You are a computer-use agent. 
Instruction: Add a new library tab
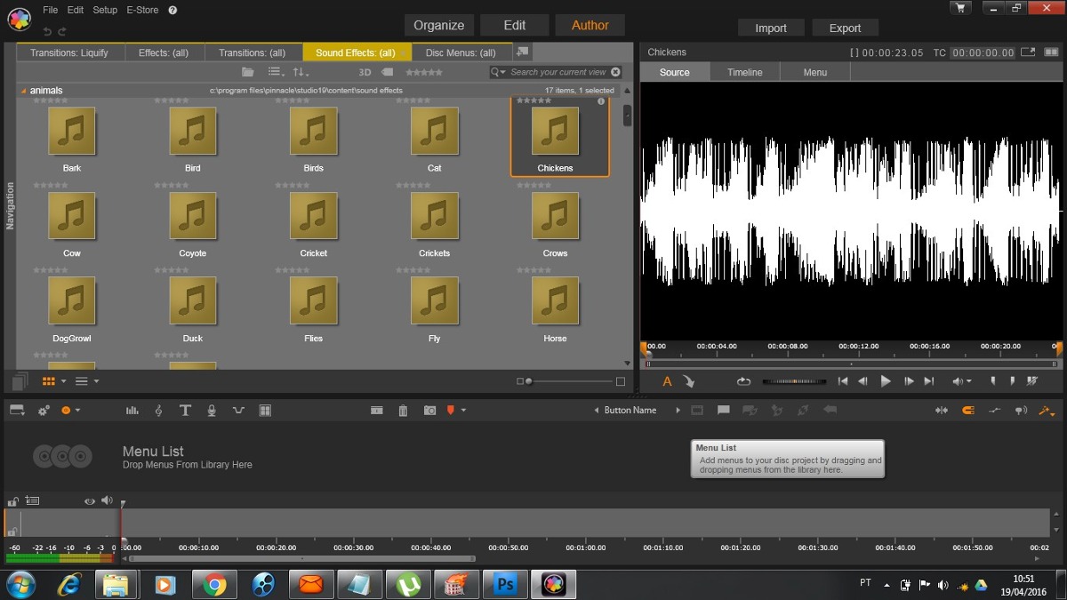click(x=523, y=52)
